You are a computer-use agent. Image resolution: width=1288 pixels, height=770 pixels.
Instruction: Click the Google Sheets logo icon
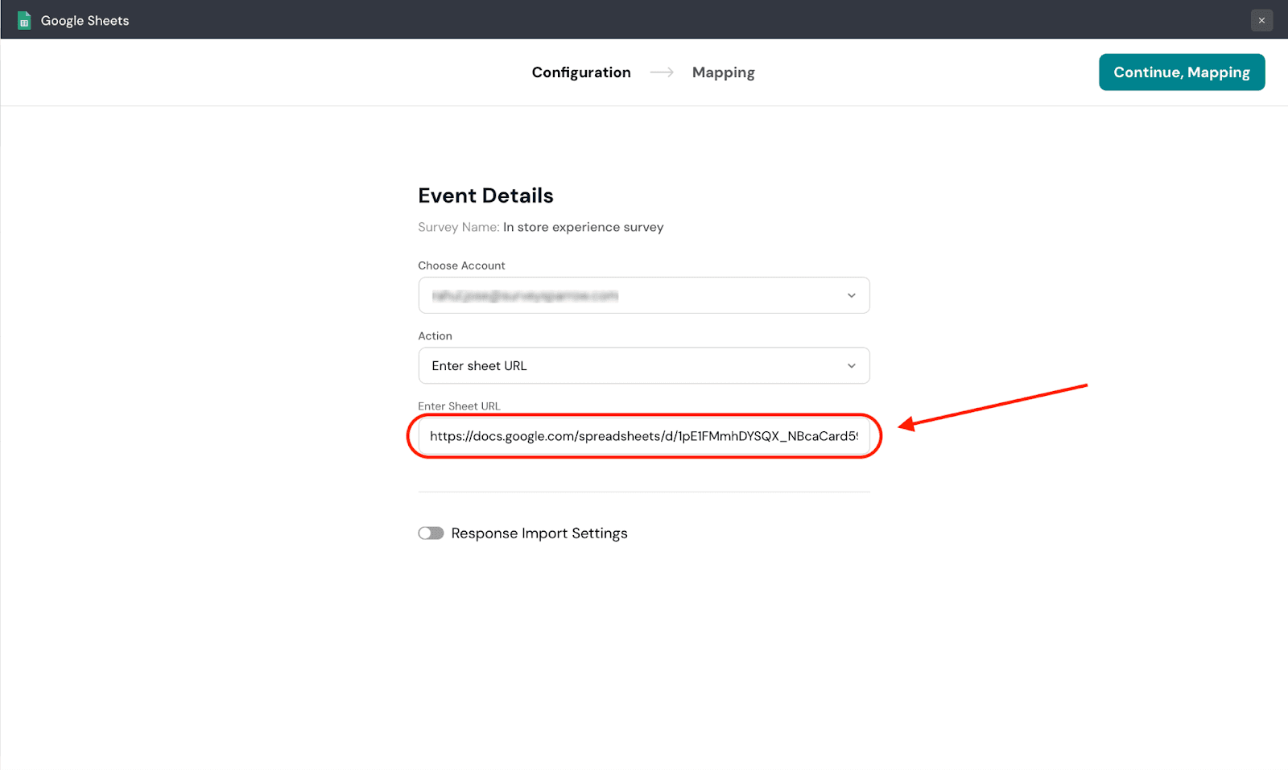coord(24,20)
